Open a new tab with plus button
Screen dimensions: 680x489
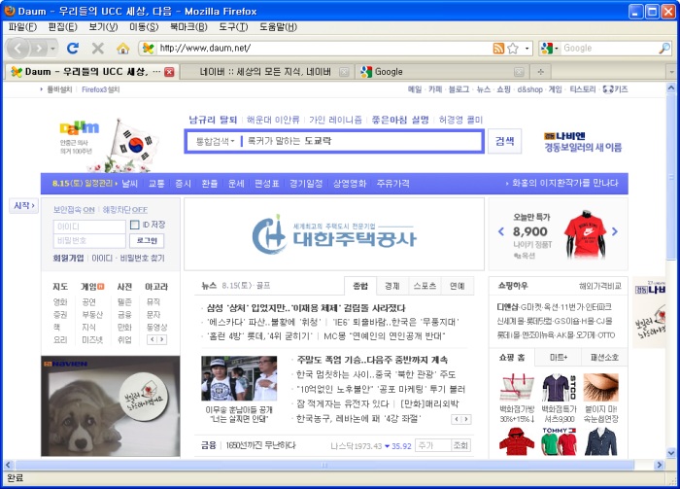point(540,72)
